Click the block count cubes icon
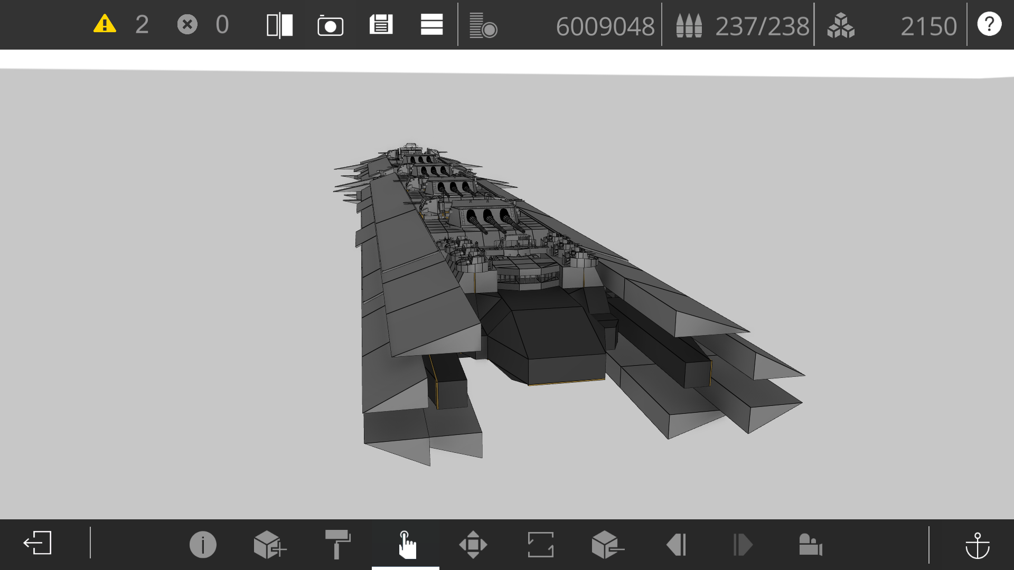This screenshot has height=570, width=1014. point(841,25)
